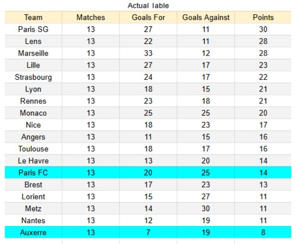Select Auxerre's points value 8
Image resolution: width=298 pixels, height=244 pixels.
point(263,232)
